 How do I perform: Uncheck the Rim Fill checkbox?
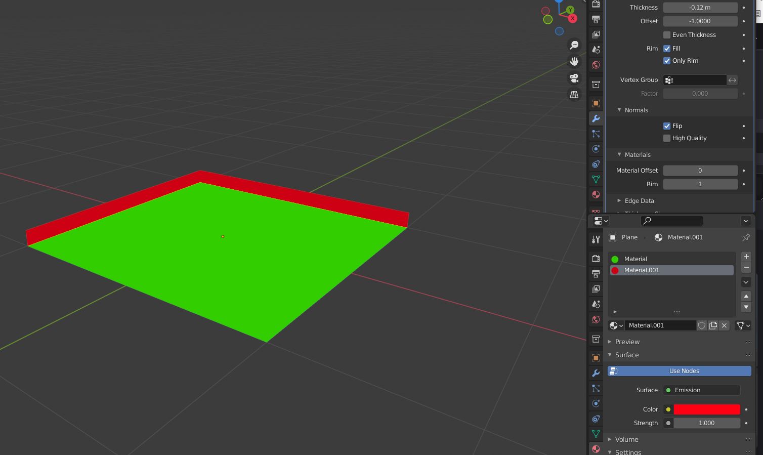(667, 49)
